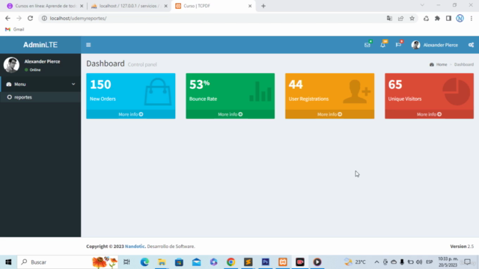Open the browser extensions puzzle icon
This screenshot has height=269, width=479.
[x=437, y=18]
